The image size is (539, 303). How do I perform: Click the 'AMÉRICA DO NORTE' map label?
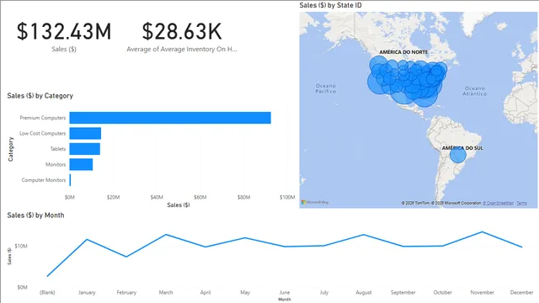[403, 52]
